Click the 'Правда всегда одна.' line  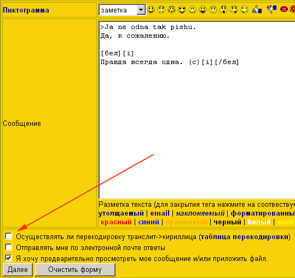(141, 62)
